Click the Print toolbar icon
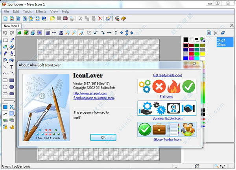 pyautogui.click(x=72, y=18)
